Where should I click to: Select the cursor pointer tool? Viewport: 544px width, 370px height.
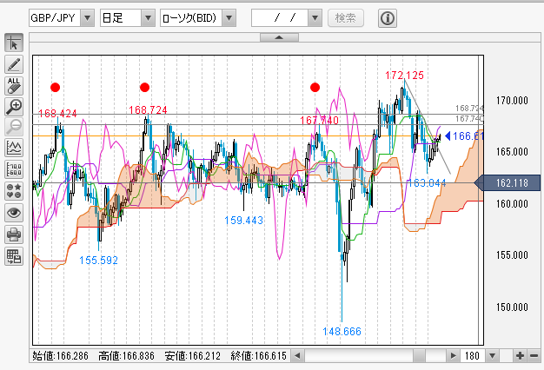(14, 43)
